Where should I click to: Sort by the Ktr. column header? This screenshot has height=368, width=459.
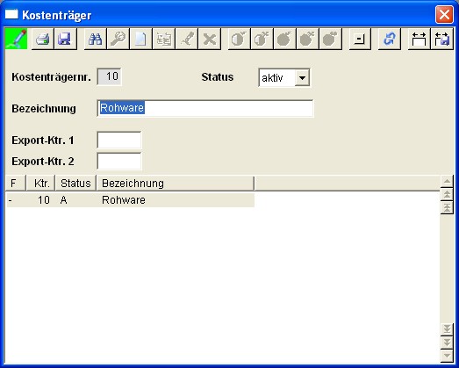(40, 183)
